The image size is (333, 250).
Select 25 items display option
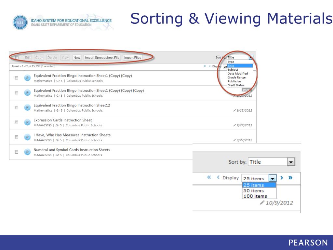[259, 185]
